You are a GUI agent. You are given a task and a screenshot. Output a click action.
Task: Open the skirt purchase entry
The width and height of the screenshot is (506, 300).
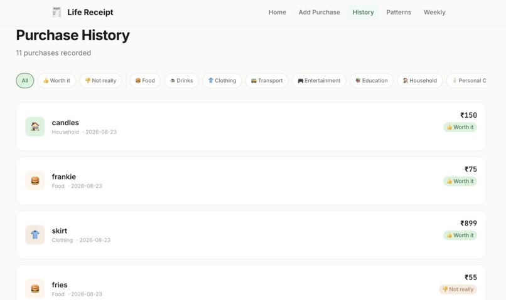251,235
